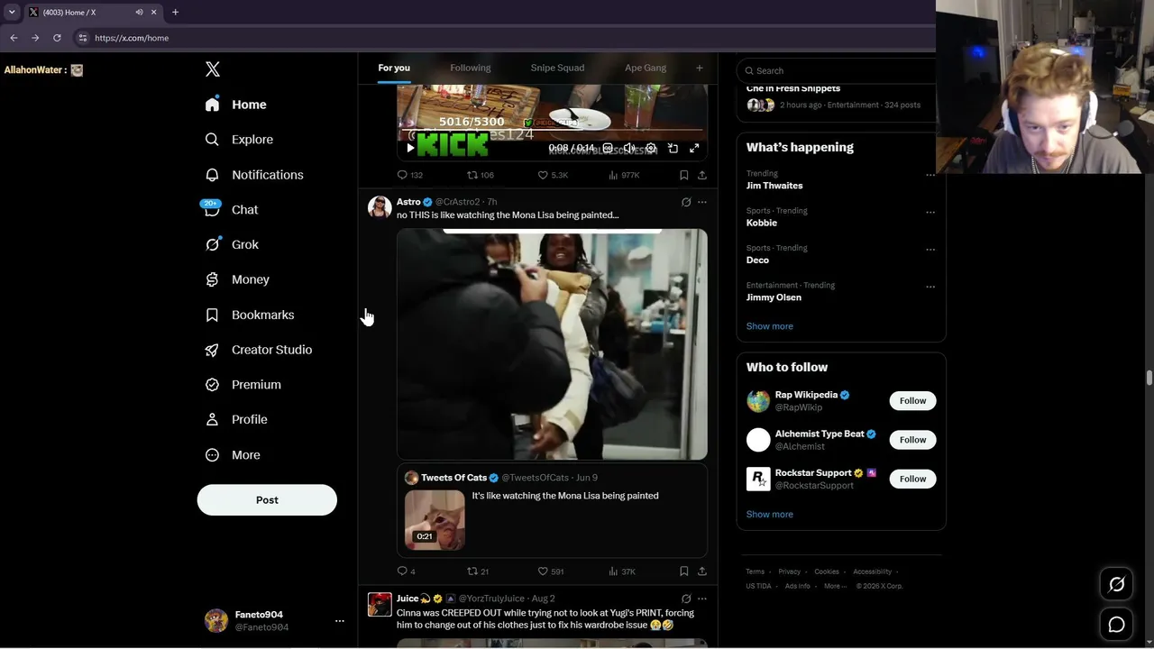Repost Astro's post with 21 reposts
1154x649 pixels.
point(478,571)
